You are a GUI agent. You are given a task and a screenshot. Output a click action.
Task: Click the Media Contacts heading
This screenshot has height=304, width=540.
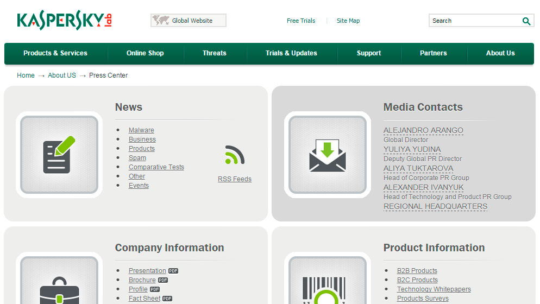[x=423, y=107]
